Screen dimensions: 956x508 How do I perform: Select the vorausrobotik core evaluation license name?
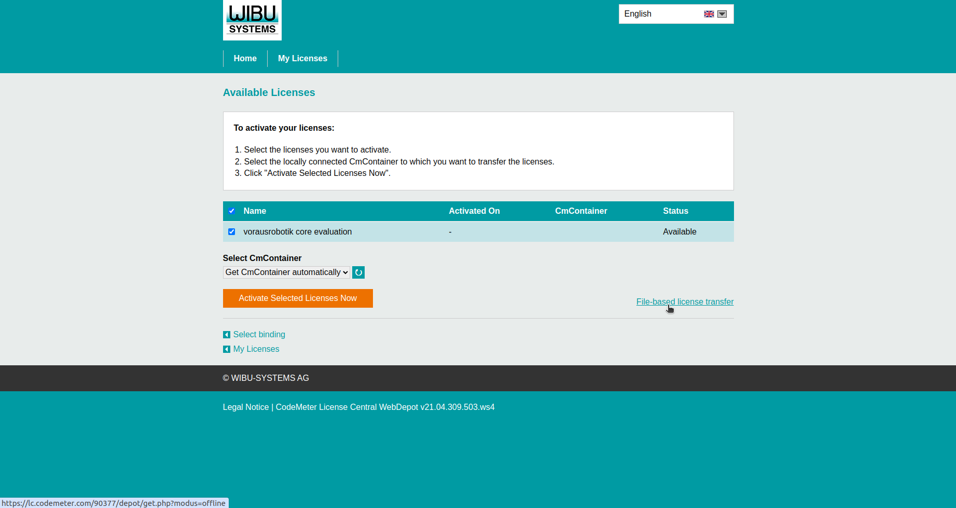tap(298, 232)
